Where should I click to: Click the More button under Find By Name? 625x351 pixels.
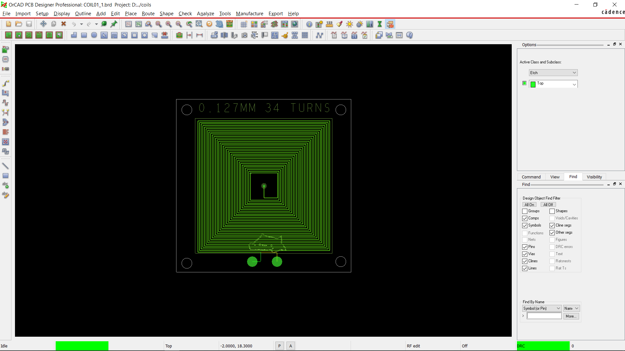571,316
